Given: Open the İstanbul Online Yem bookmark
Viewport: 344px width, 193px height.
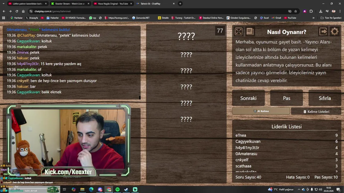Looking at the screenshot, I should (211, 18).
